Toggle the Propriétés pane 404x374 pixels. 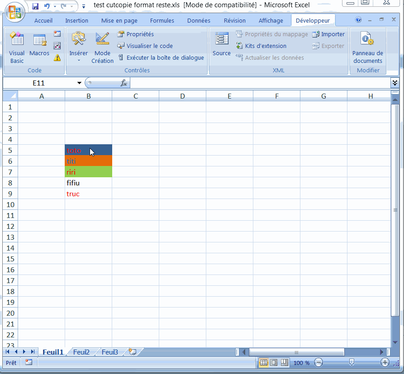[136, 34]
